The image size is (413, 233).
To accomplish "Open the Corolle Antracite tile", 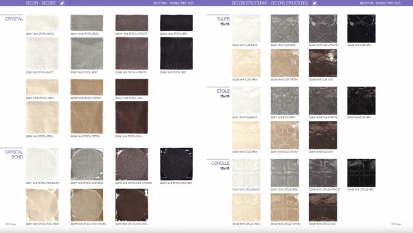I will tap(323, 173).
